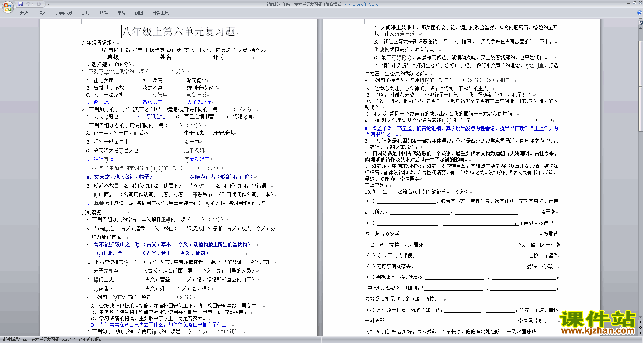Click the Next Page double-arrow button
This screenshot has height=343, width=643.
click(641, 332)
